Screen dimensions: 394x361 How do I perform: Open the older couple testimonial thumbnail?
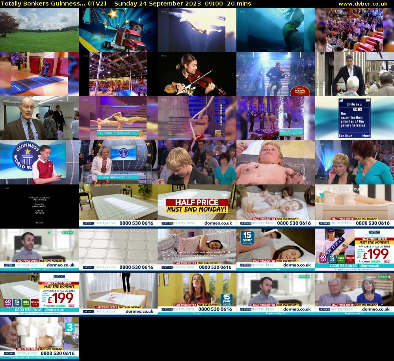point(355,295)
